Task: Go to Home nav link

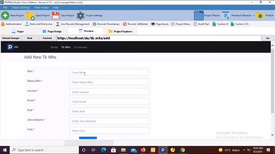Action: tap(54, 47)
